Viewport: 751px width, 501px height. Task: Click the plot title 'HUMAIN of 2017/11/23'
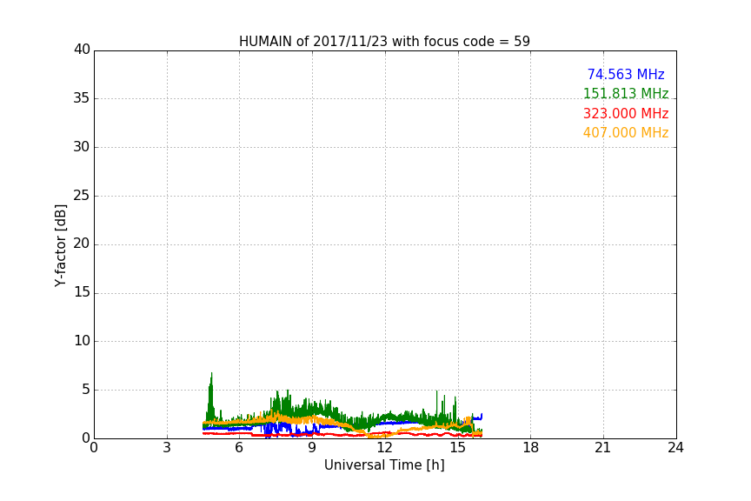tap(384, 42)
